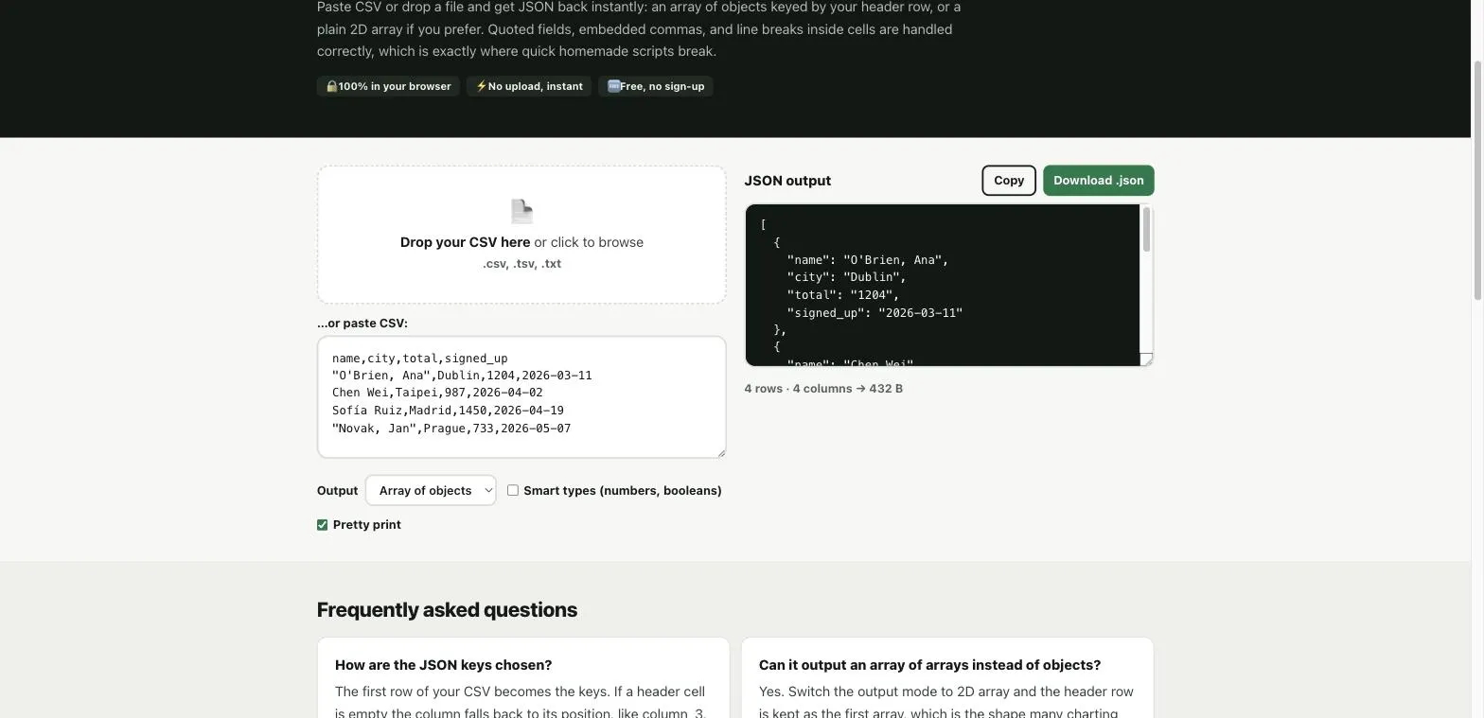1484x718 pixels.
Task: Click the file document icon in drop zone
Action: [x=521, y=211]
